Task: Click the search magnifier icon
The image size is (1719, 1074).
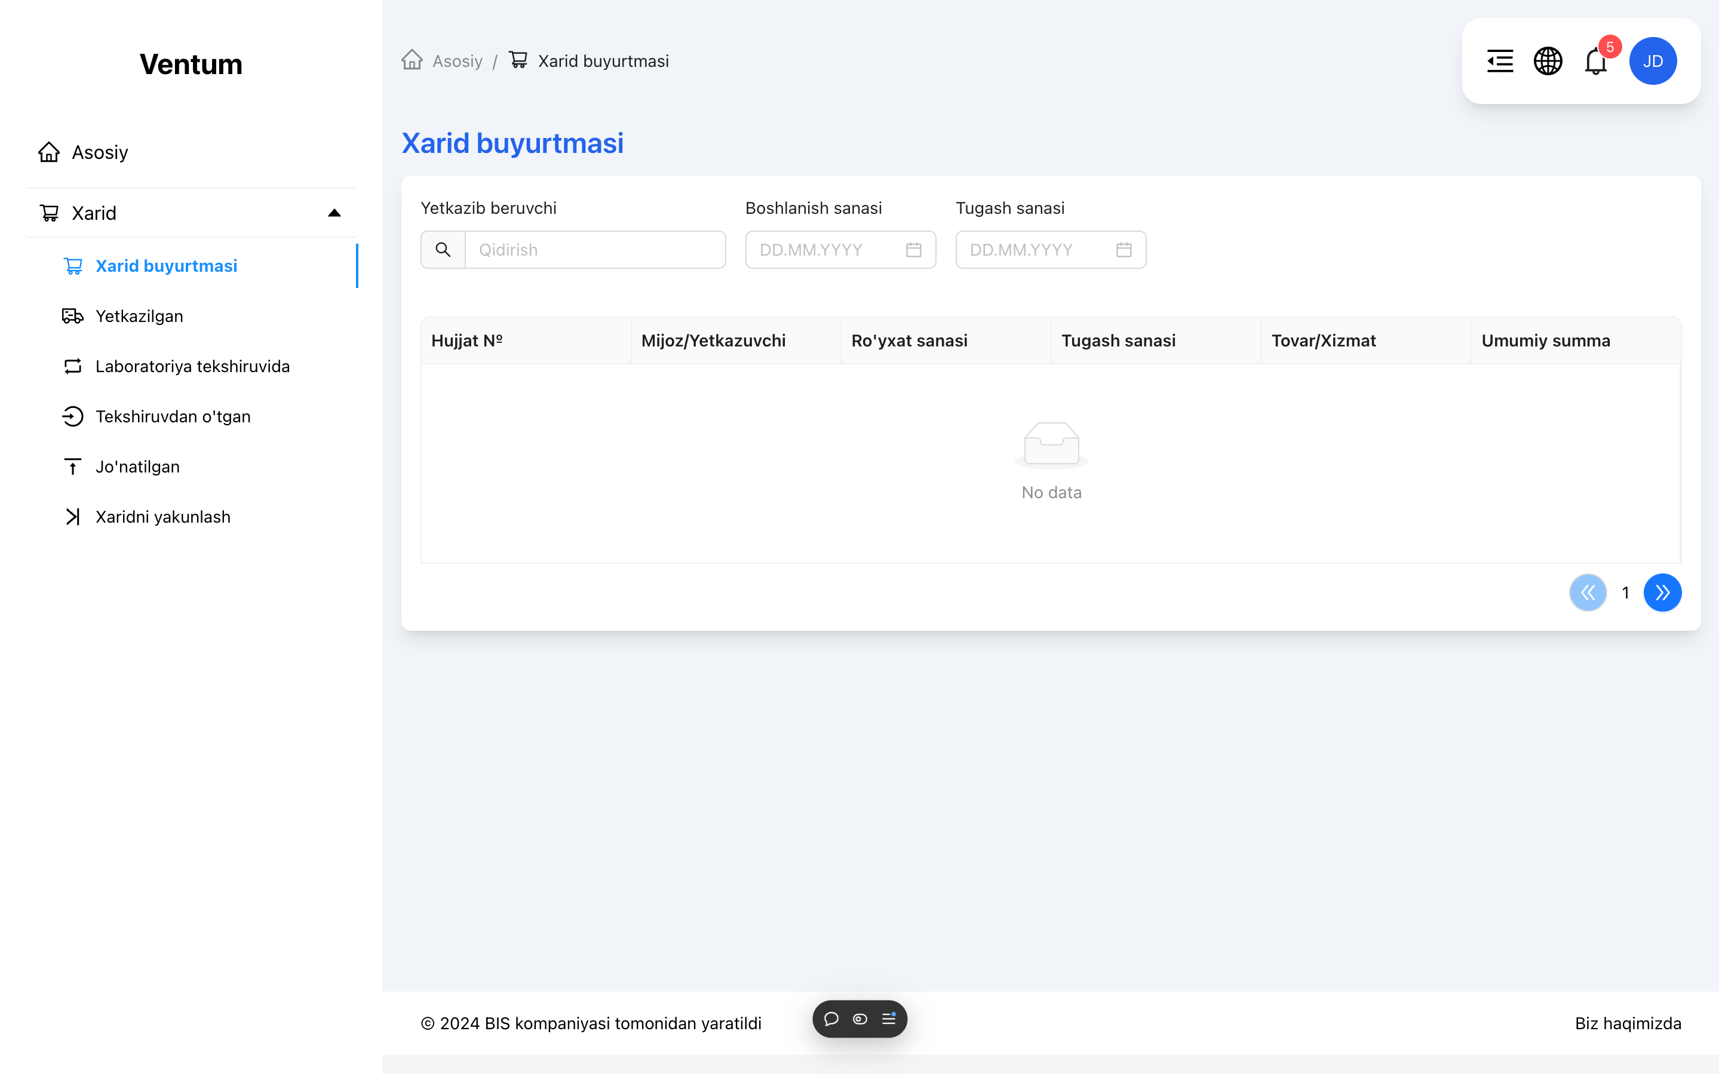Action: [443, 249]
